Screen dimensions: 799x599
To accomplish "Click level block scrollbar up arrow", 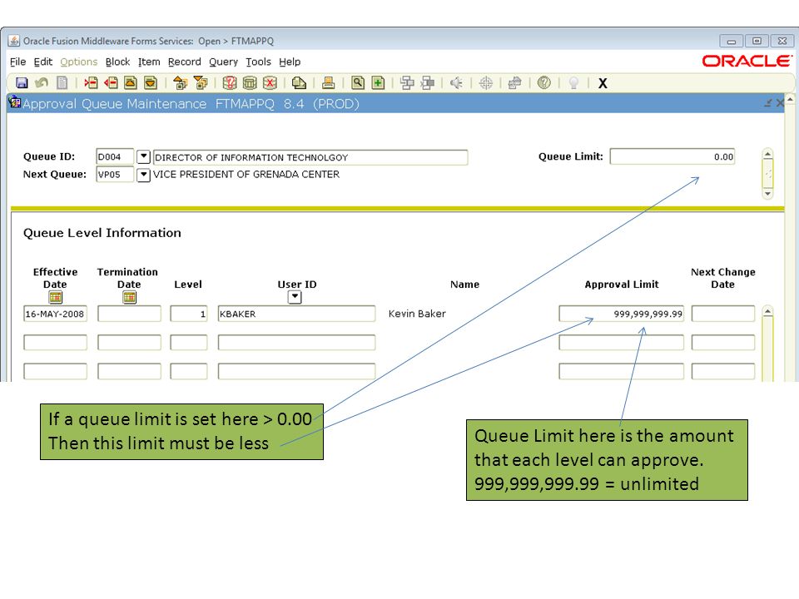I will pos(768,310).
